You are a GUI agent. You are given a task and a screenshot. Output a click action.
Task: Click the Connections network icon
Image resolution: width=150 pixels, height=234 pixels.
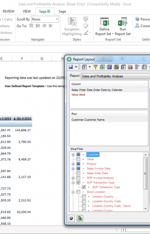tap(137, 26)
